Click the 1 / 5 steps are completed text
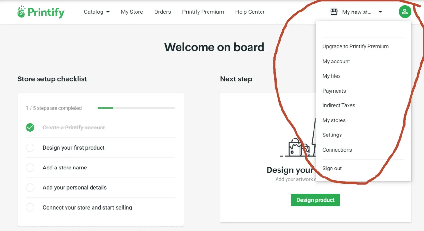 coord(54,108)
